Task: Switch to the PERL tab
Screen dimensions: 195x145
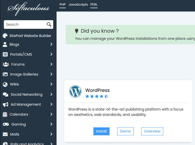Action: coord(94,5)
